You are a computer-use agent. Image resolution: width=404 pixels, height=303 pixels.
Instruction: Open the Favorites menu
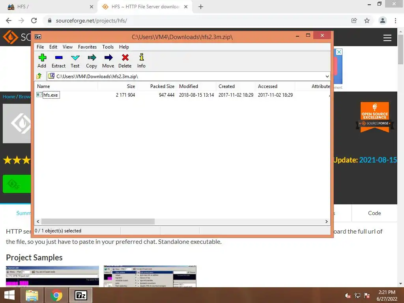pos(87,47)
